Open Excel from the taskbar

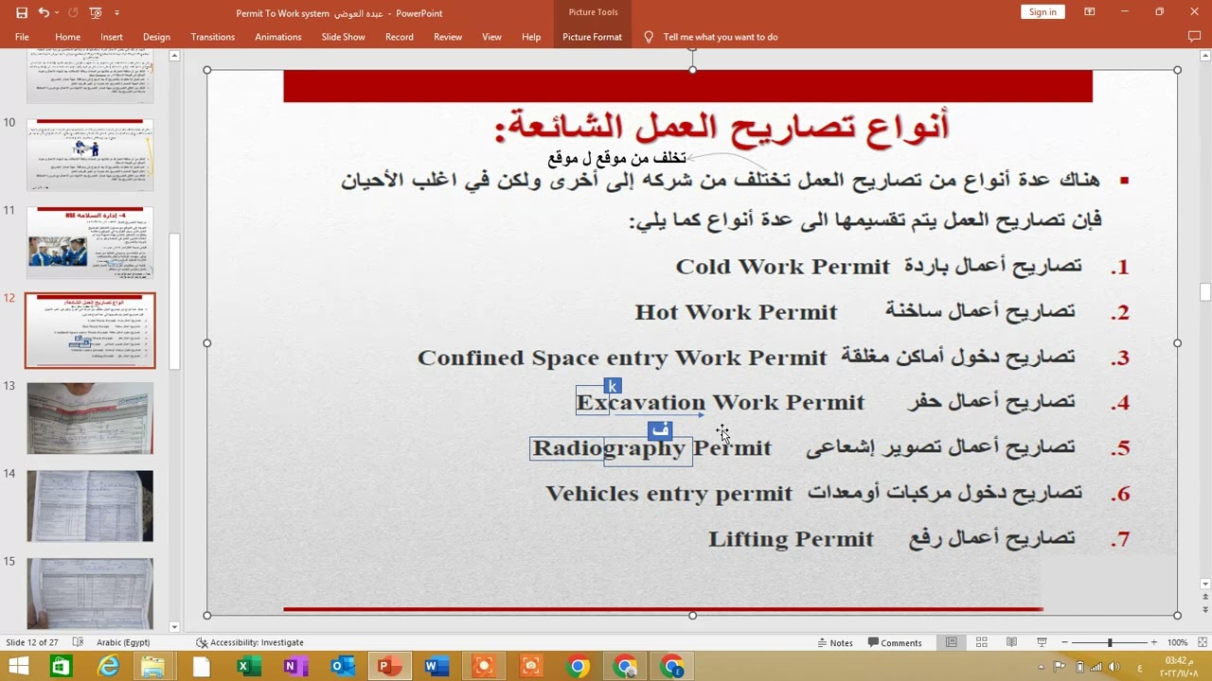pyautogui.click(x=249, y=667)
